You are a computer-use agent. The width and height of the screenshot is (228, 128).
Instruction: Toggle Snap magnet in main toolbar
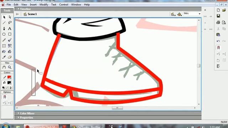(x=218, y=48)
